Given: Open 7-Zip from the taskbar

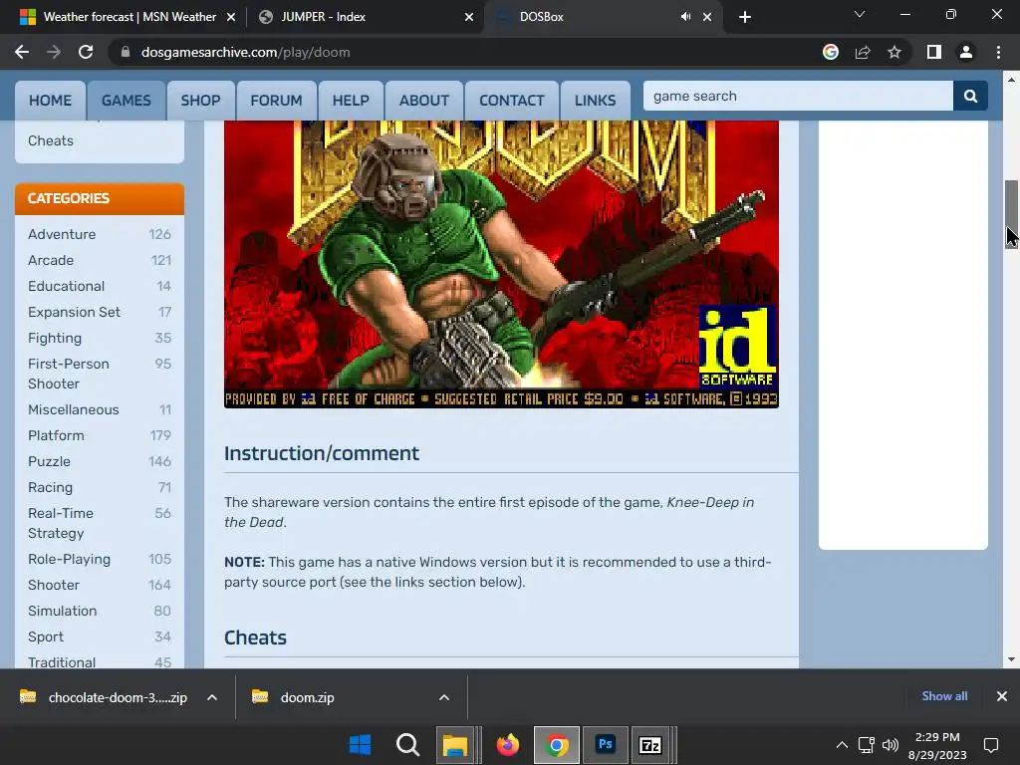Looking at the screenshot, I should pos(649,745).
